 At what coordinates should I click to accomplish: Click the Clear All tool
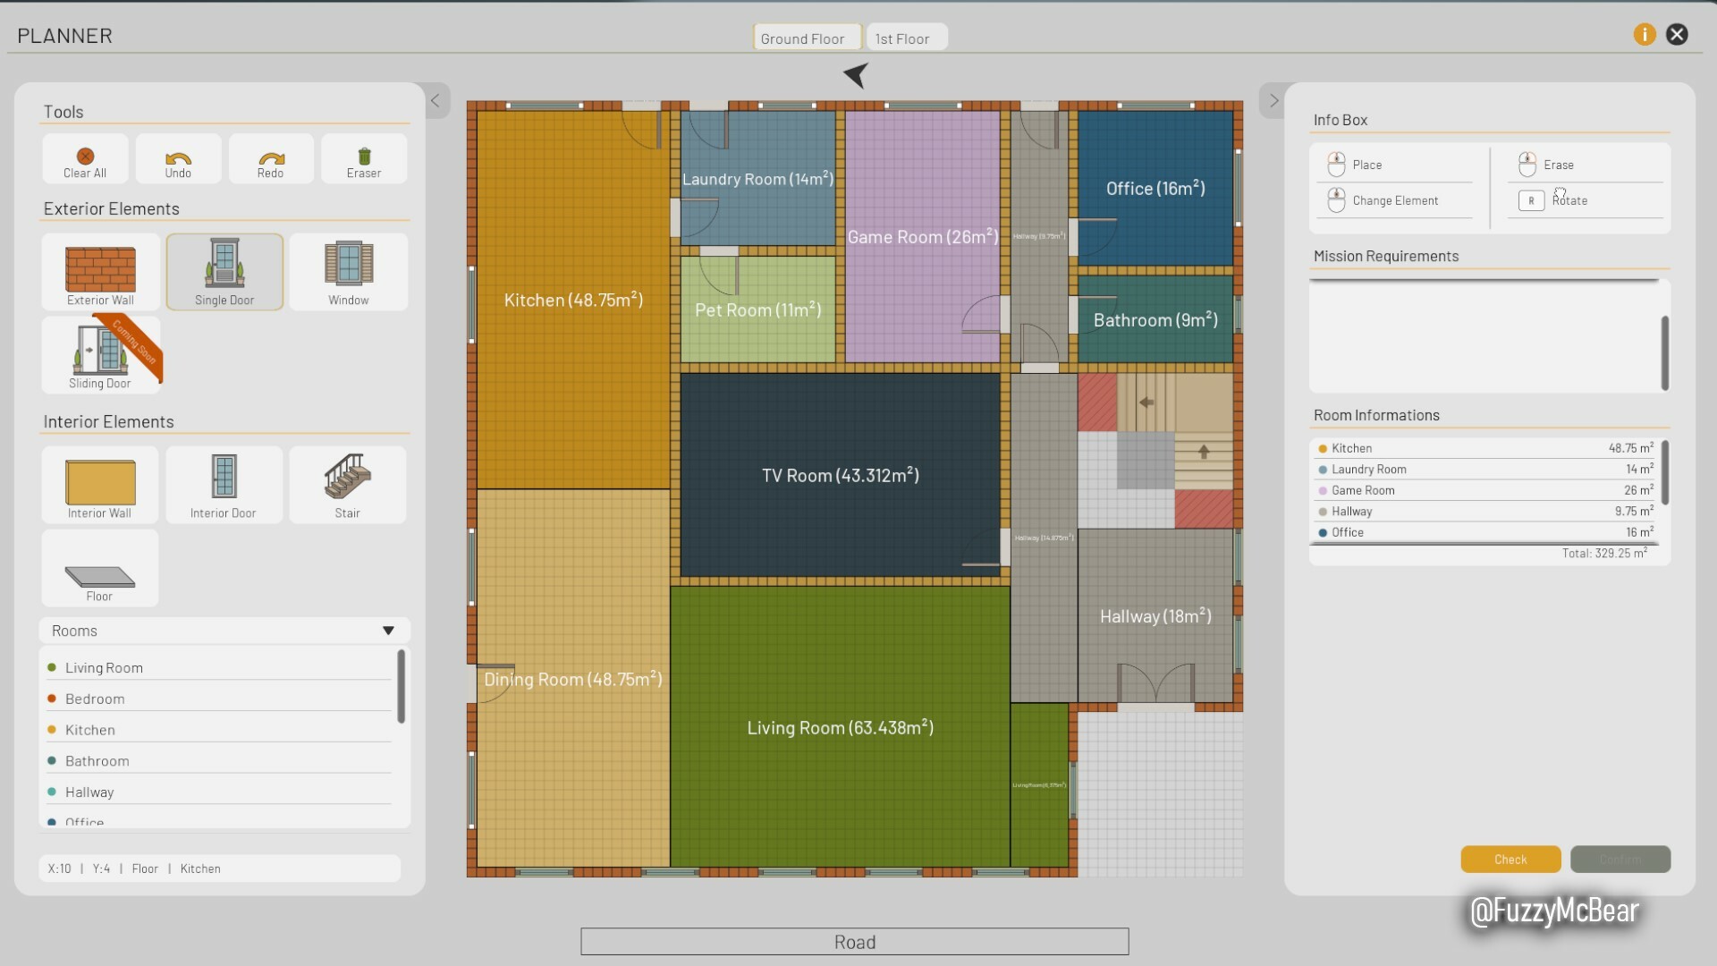coord(85,158)
